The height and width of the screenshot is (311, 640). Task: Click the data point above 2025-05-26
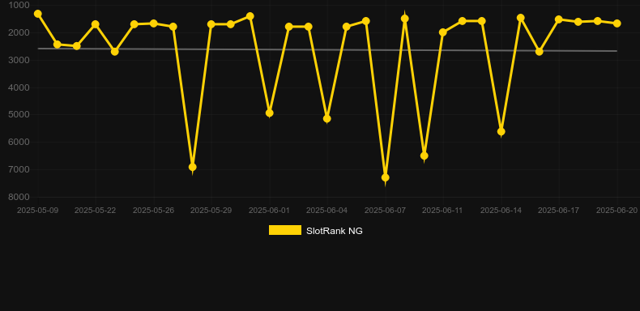153,23
